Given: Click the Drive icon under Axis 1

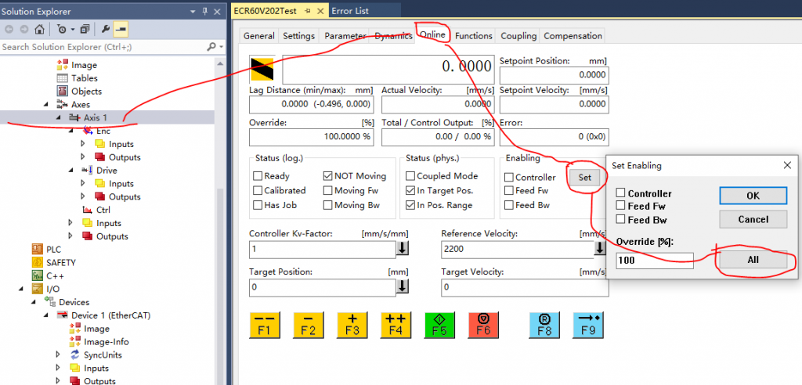Looking at the screenshot, I should [87, 171].
